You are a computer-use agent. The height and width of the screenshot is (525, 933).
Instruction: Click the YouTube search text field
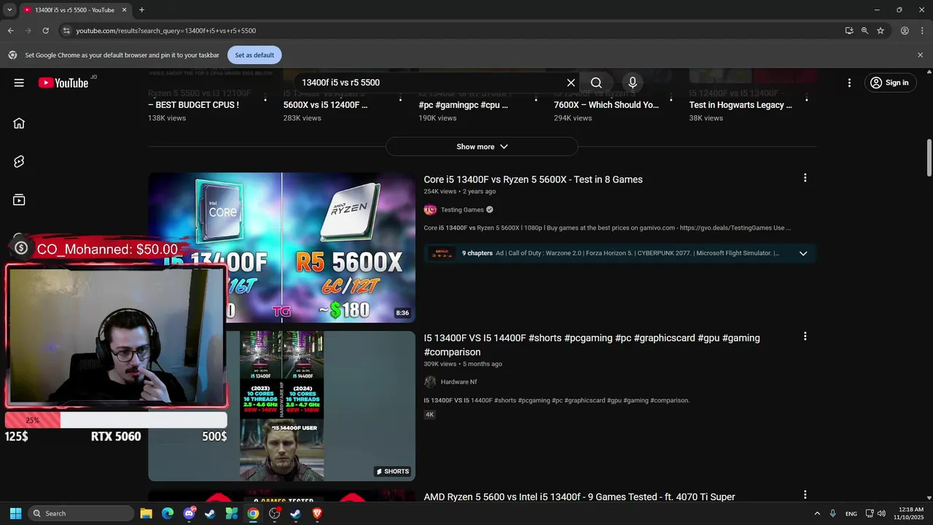430,82
